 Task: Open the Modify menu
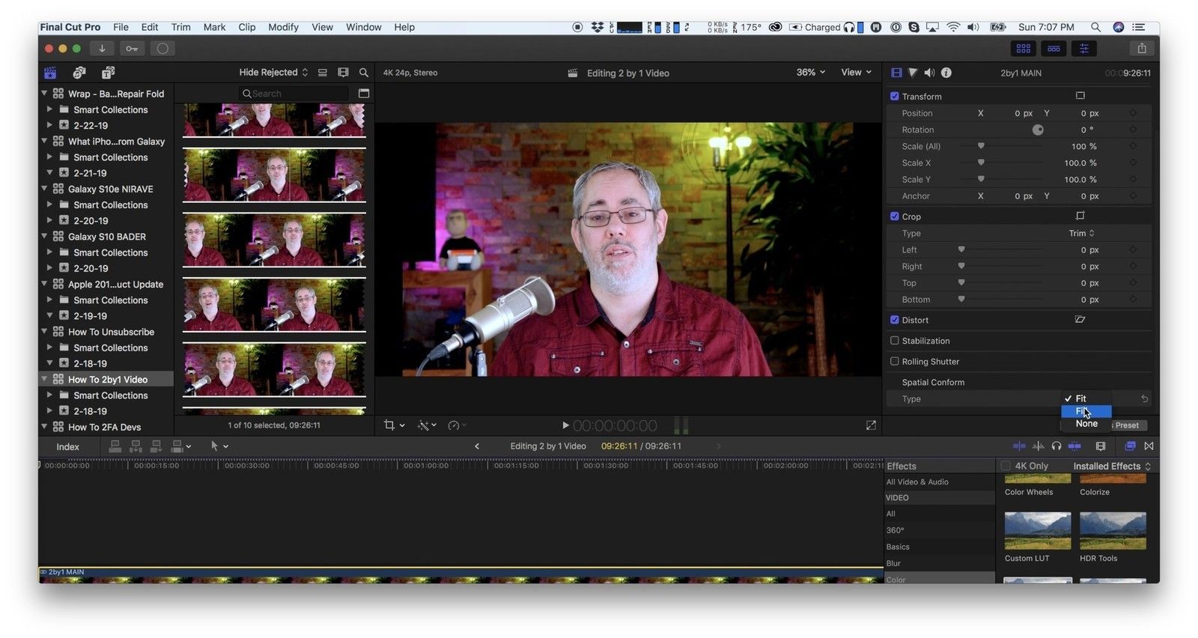[x=283, y=27]
